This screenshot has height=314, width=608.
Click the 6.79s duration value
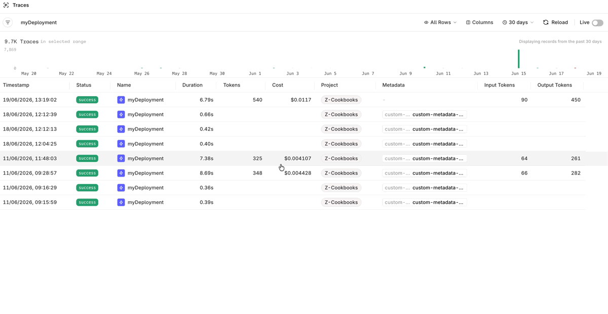(x=207, y=100)
